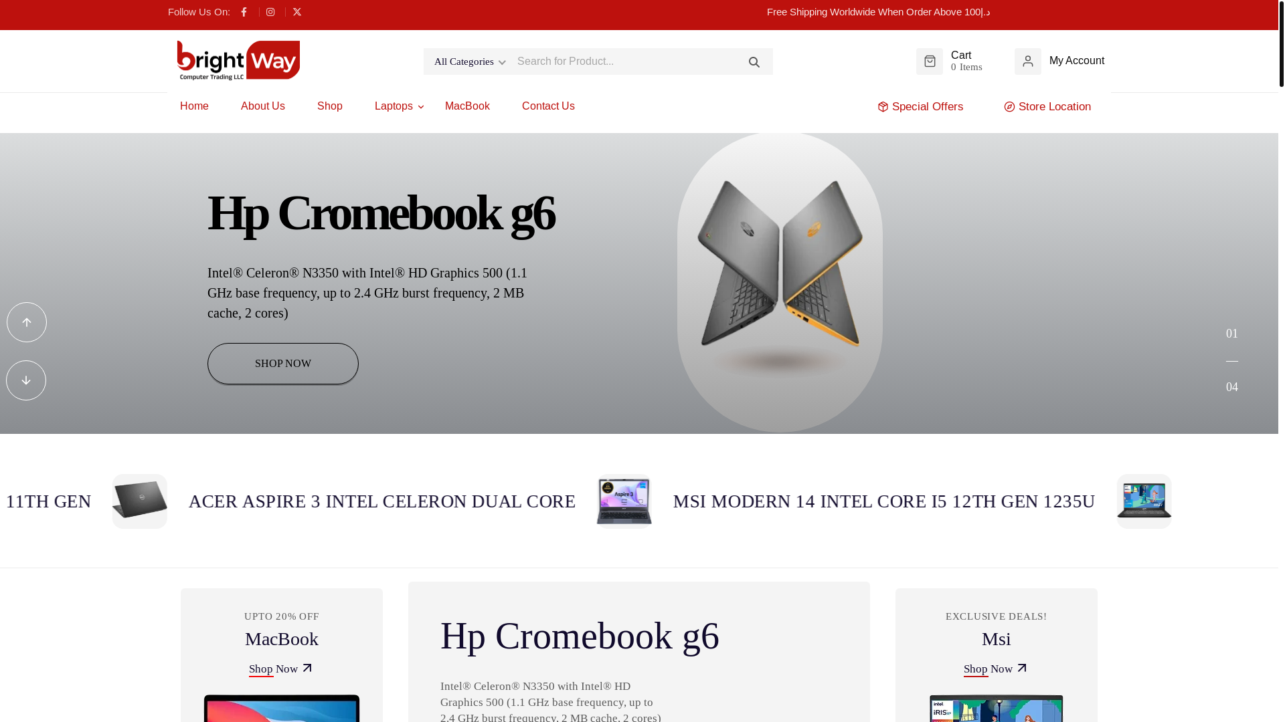The image size is (1285, 722).
Task: Click the Cart 0 Items text
Action: pyautogui.click(x=966, y=61)
